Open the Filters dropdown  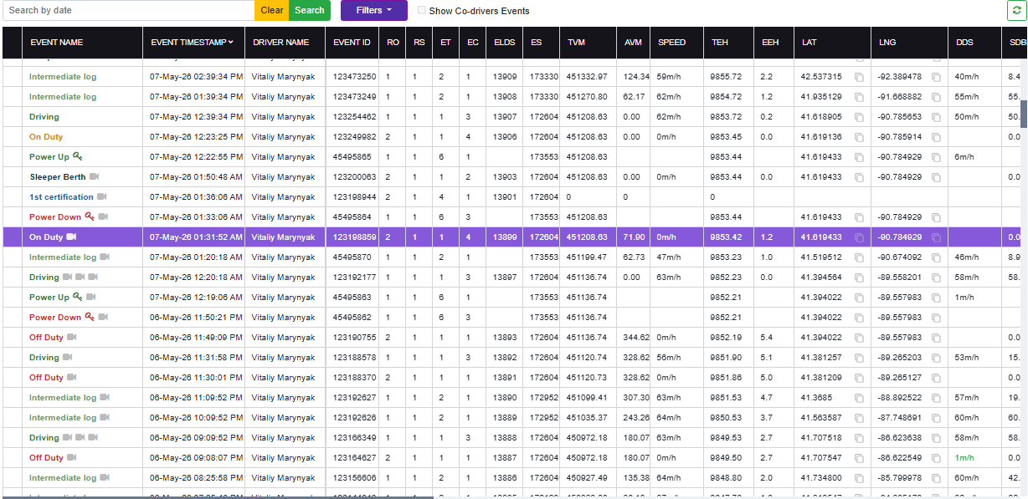pos(373,10)
